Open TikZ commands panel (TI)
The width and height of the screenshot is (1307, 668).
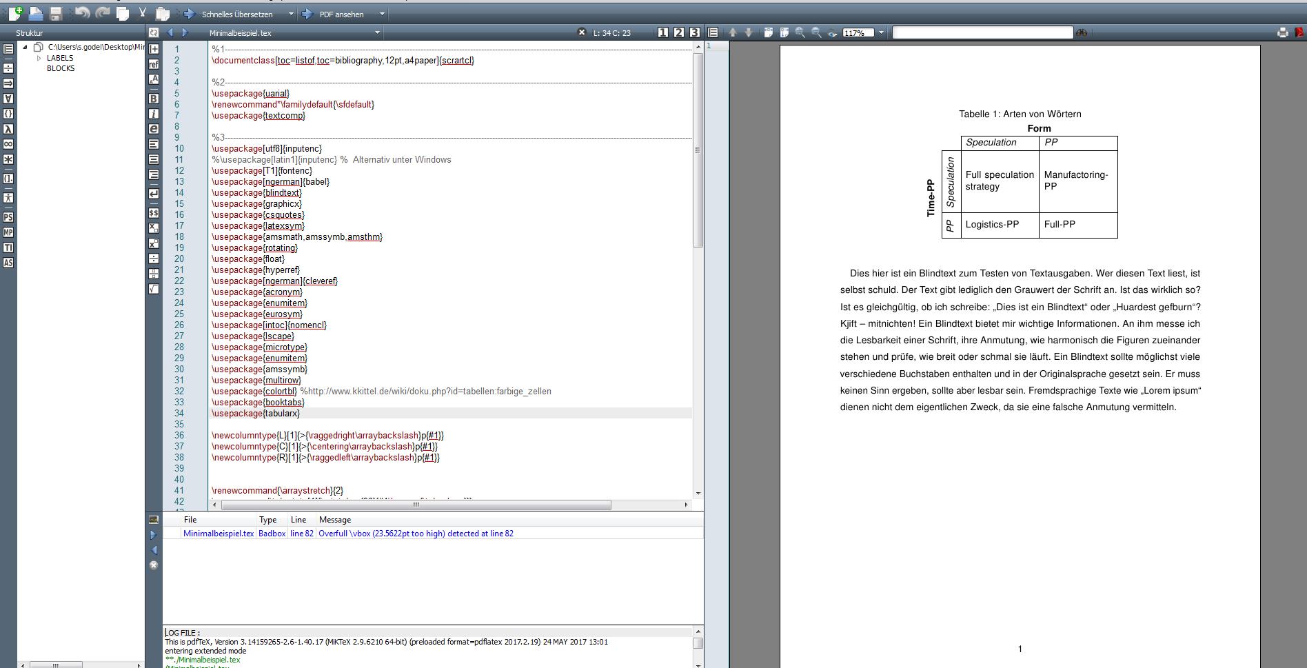point(8,247)
